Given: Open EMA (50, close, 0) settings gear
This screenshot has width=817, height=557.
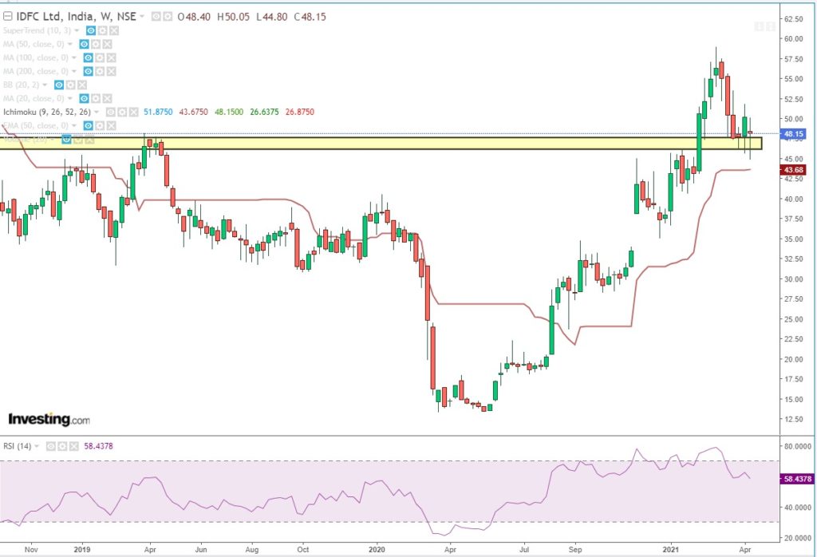Looking at the screenshot, I should tap(100, 125).
